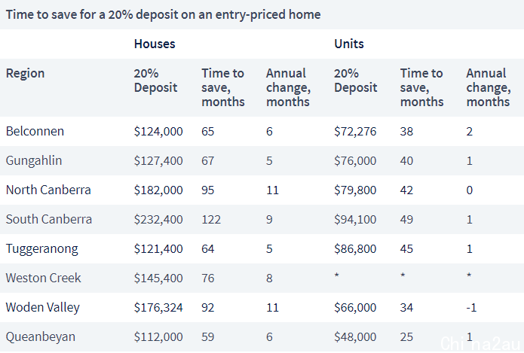Click Weston Creek units deposit asterisk
524x353 pixels.
336,275
